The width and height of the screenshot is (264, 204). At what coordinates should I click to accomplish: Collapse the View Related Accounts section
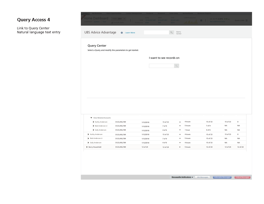[x=91, y=118]
